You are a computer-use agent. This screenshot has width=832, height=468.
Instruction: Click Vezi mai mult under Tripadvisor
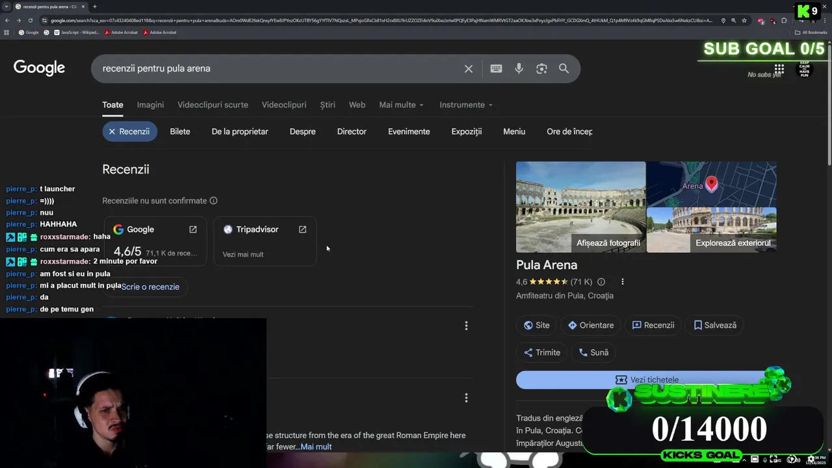[243, 254]
